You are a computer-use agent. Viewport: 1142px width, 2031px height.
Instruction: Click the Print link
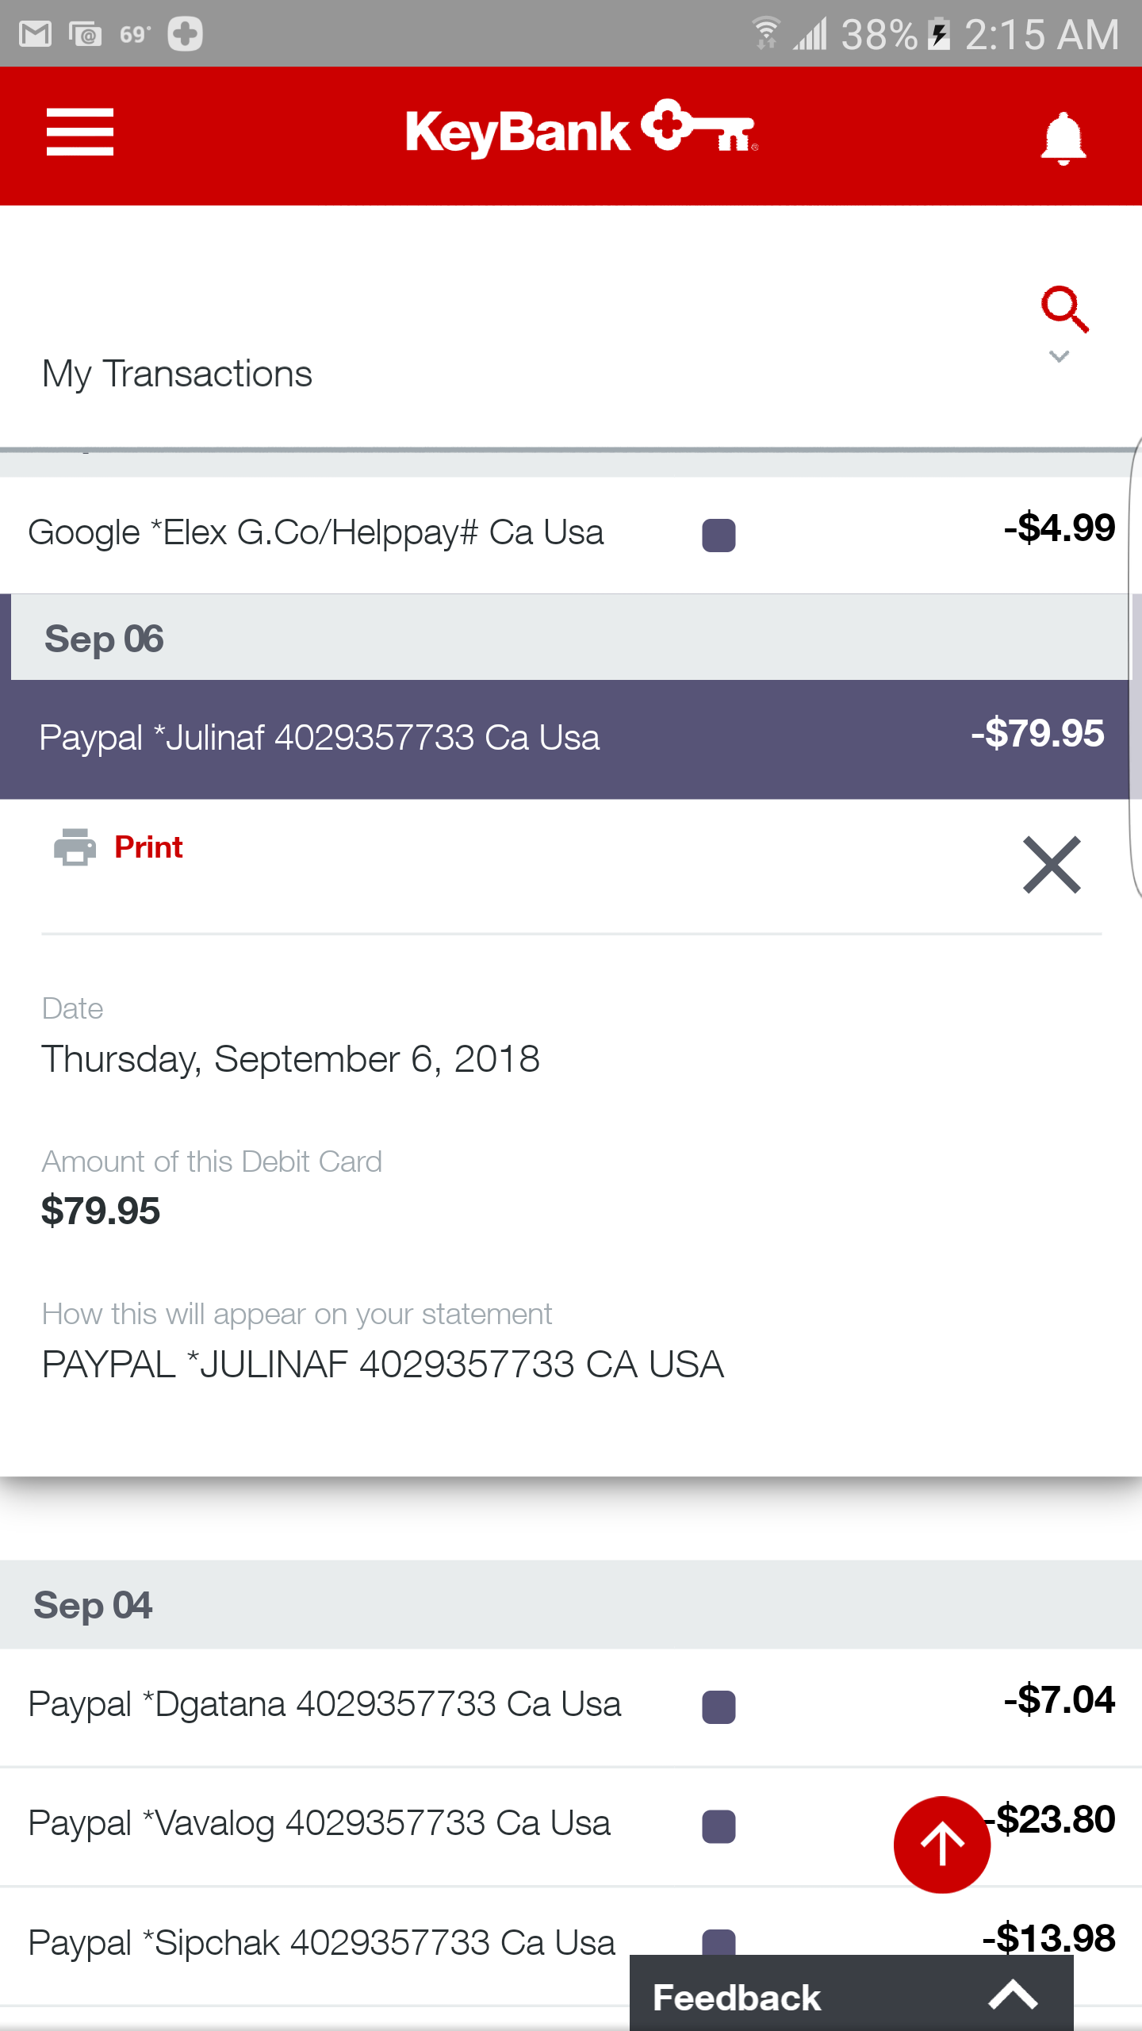coord(148,847)
